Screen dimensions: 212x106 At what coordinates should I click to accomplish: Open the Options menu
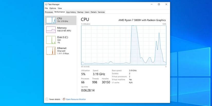point(52,8)
